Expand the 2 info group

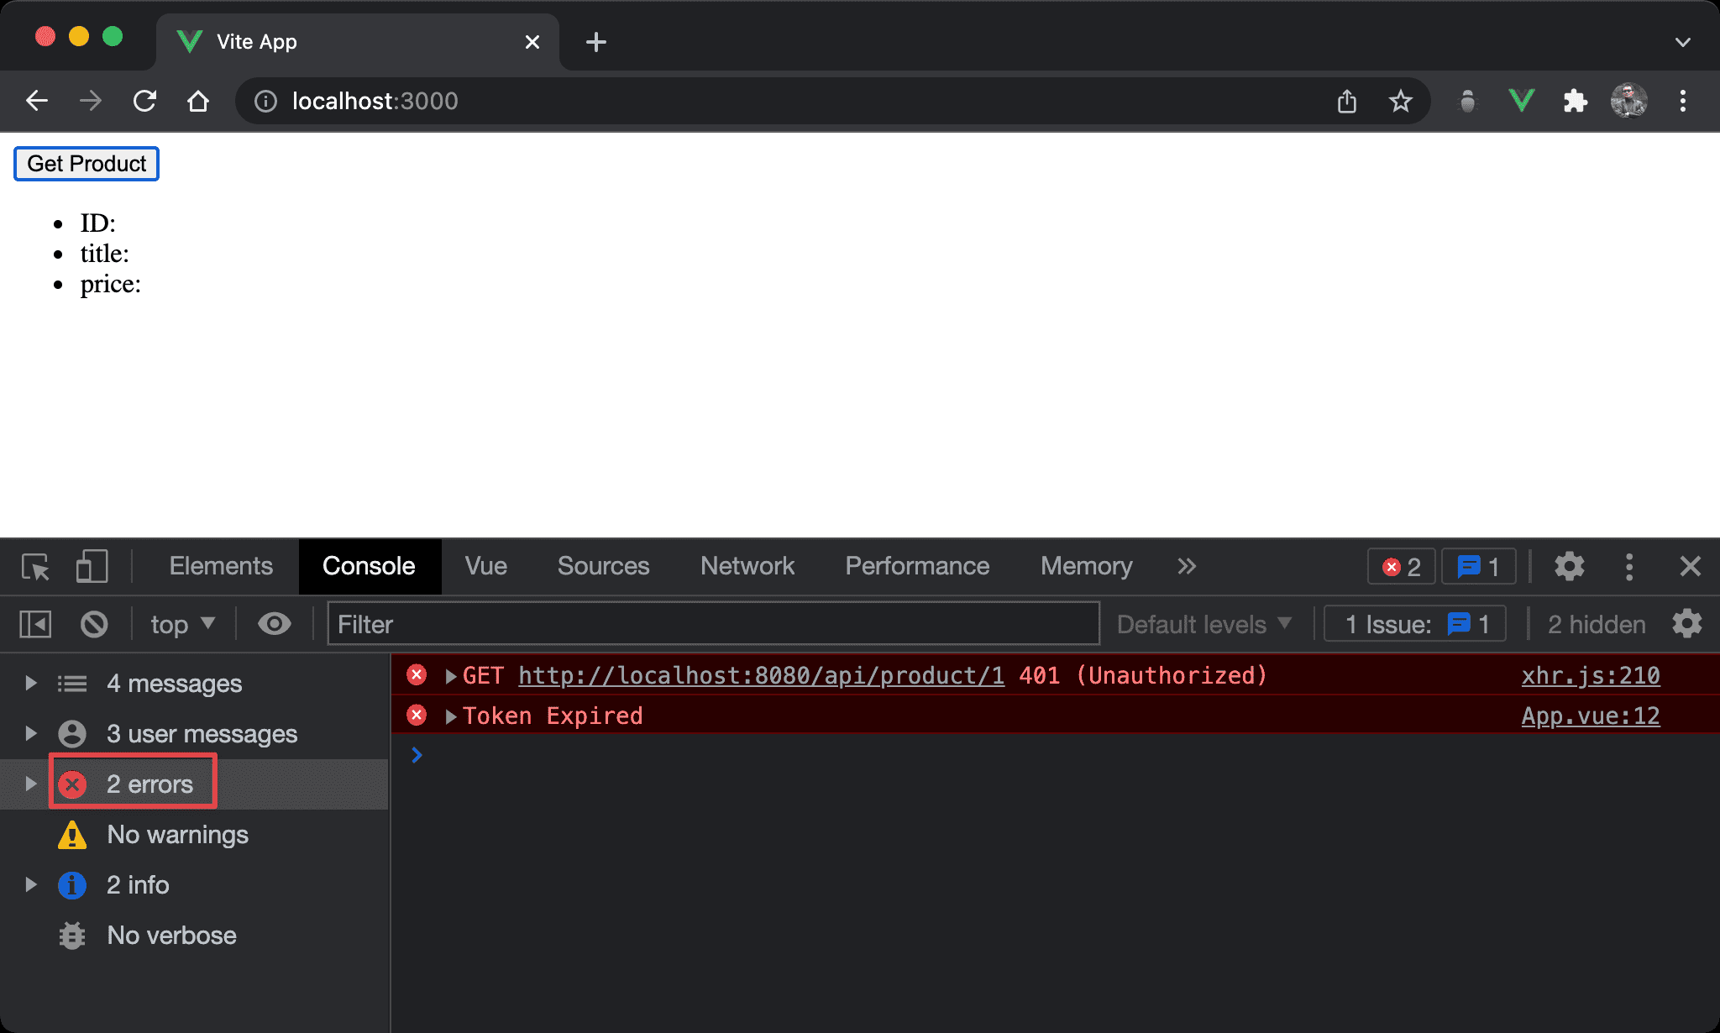30,884
